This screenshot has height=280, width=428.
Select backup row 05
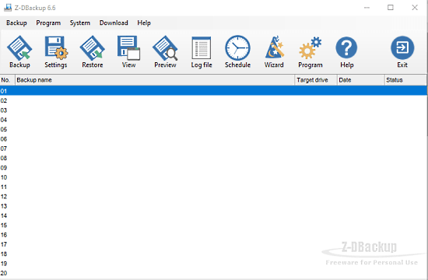click(213, 129)
